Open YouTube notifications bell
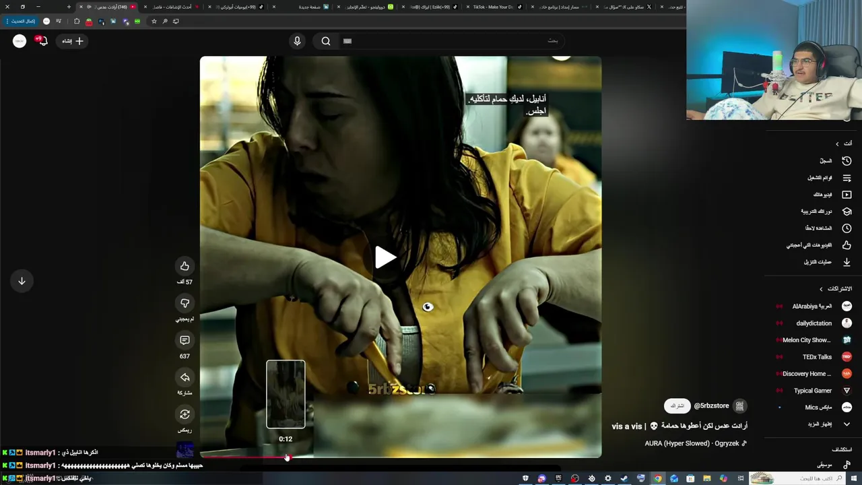Image resolution: width=862 pixels, height=485 pixels. pyautogui.click(x=42, y=41)
